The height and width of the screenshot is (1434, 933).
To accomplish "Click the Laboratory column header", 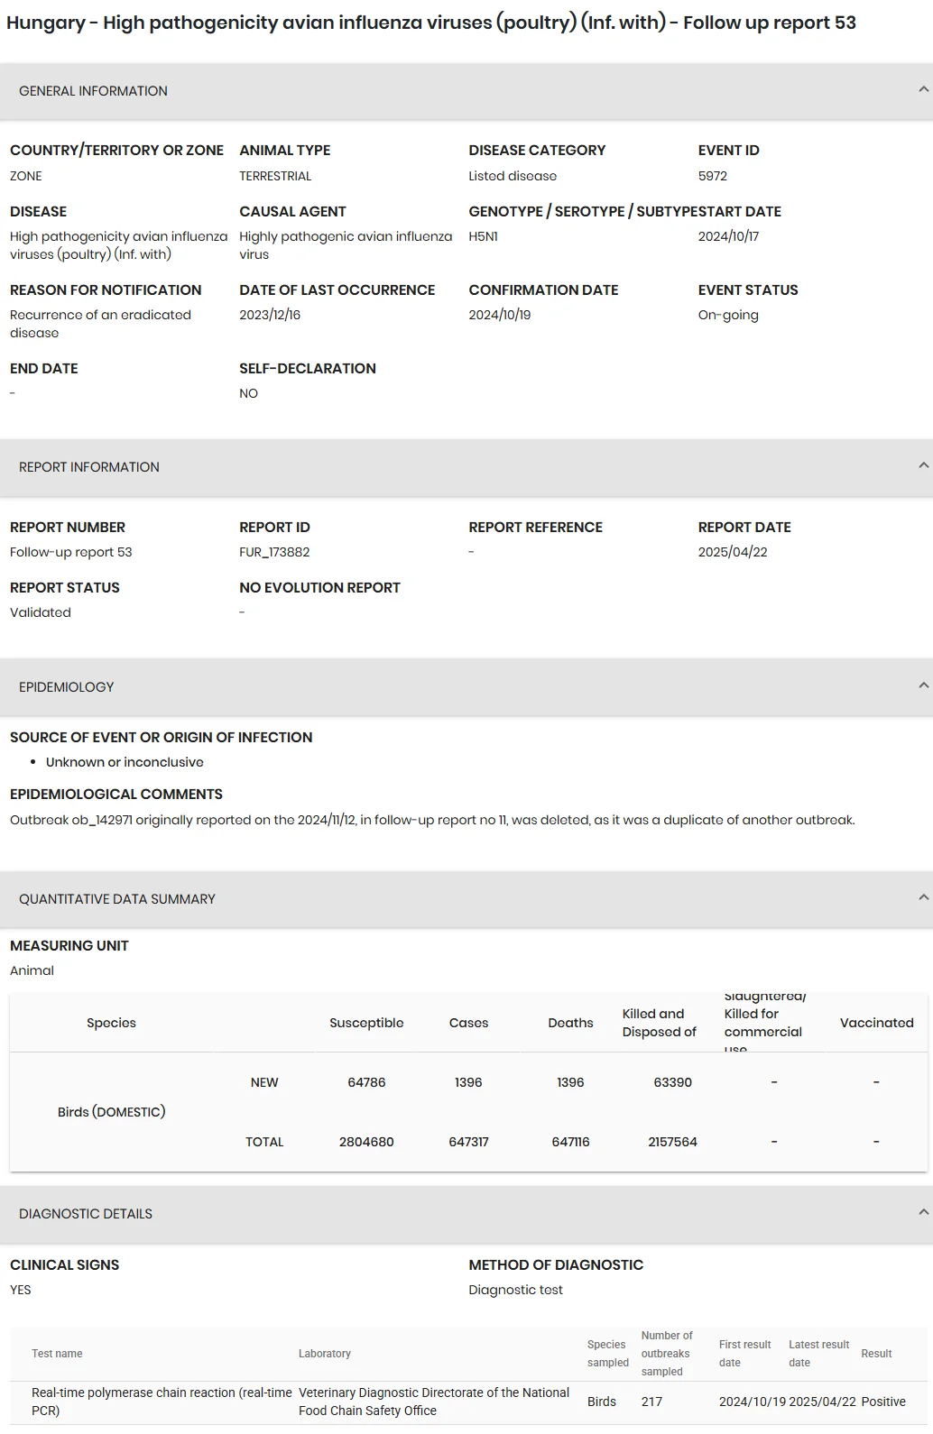I will [325, 1354].
